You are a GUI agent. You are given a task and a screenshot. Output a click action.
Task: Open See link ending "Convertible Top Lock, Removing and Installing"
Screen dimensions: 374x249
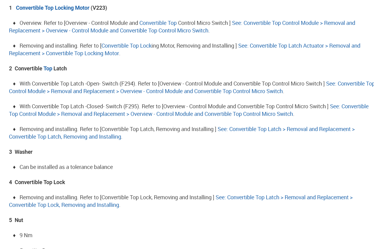point(284,197)
